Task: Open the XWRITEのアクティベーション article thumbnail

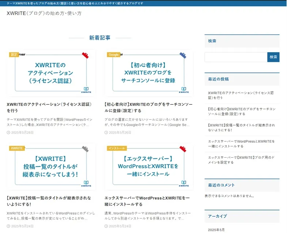Action: (51, 73)
